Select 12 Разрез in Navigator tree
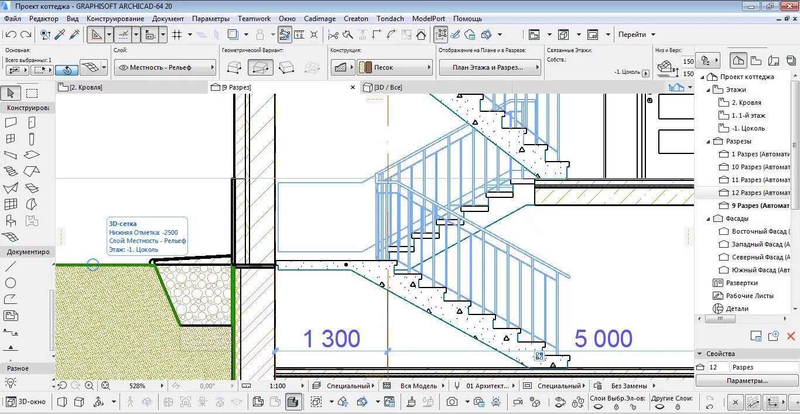800x414 pixels. coord(754,193)
